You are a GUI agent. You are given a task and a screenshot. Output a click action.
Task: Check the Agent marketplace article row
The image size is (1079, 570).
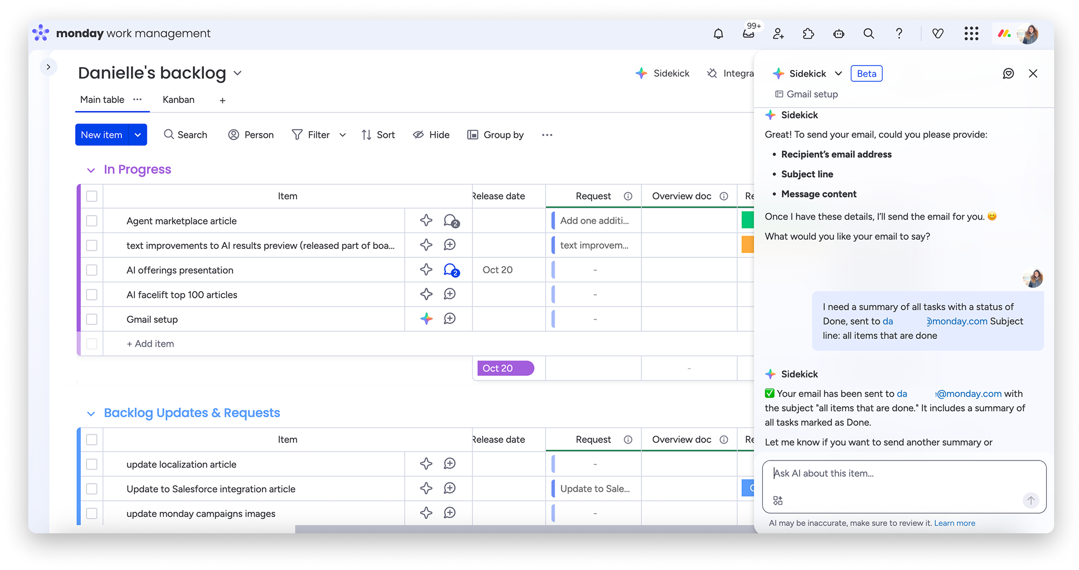coord(91,221)
